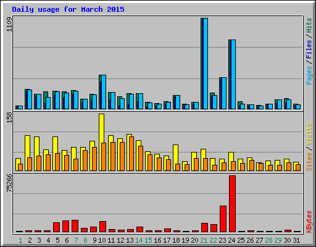Click the red KBytes bar for day 7
Viewport: 316px width, 247px height.
point(75,226)
